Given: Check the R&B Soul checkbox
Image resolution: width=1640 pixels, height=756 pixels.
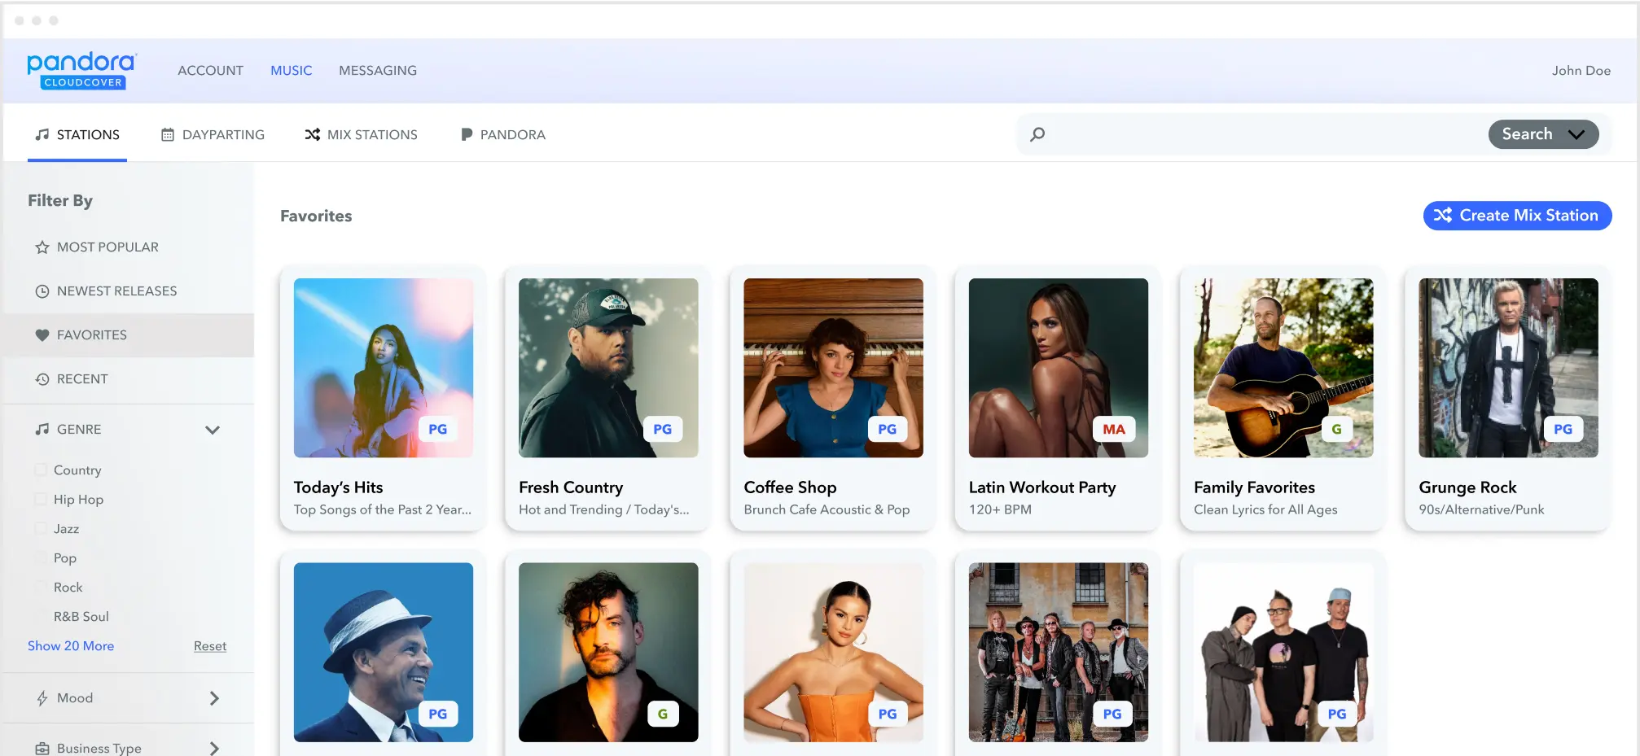Looking at the screenshot, I should [40, 616].
